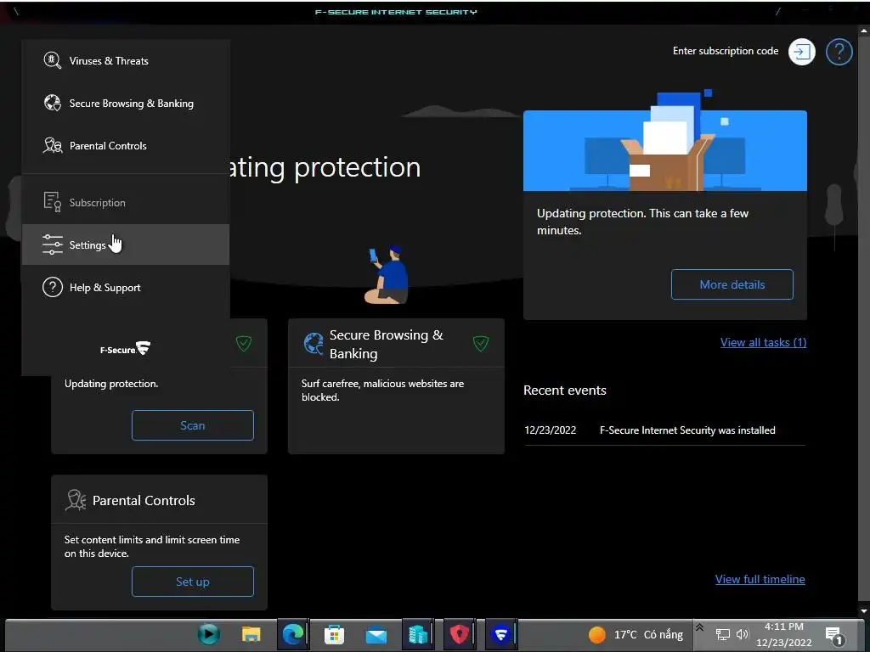870x652 pixels.
Task: Click Recent events heading
Action: [564, 391]
